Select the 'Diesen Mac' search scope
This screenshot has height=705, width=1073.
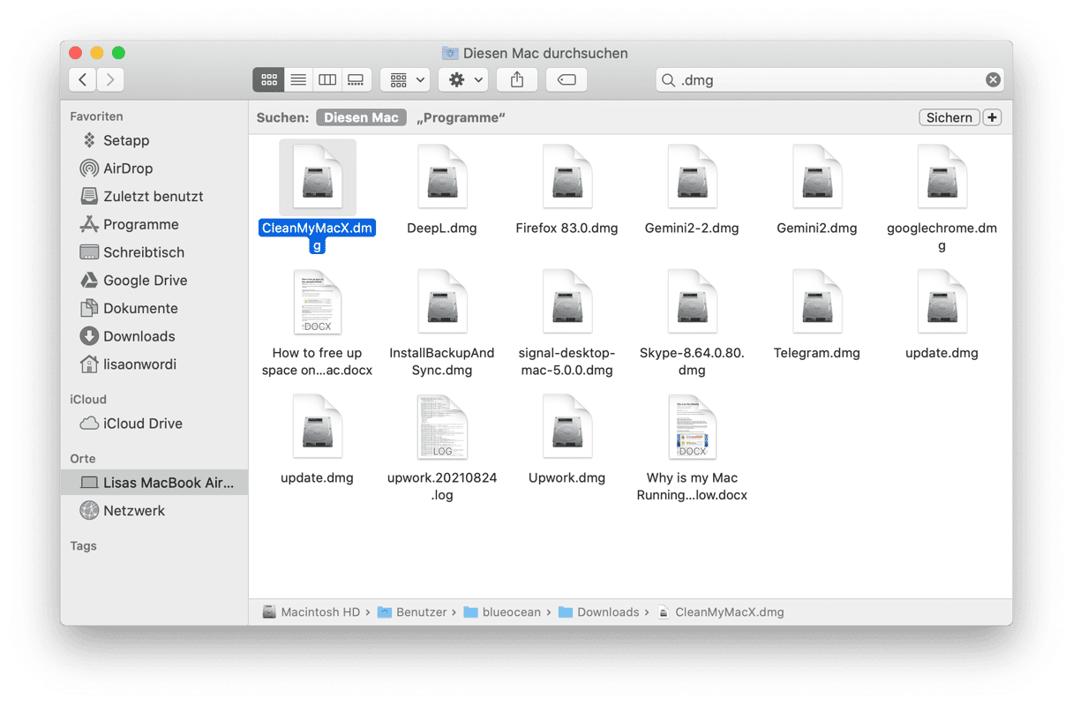[361, 117]
